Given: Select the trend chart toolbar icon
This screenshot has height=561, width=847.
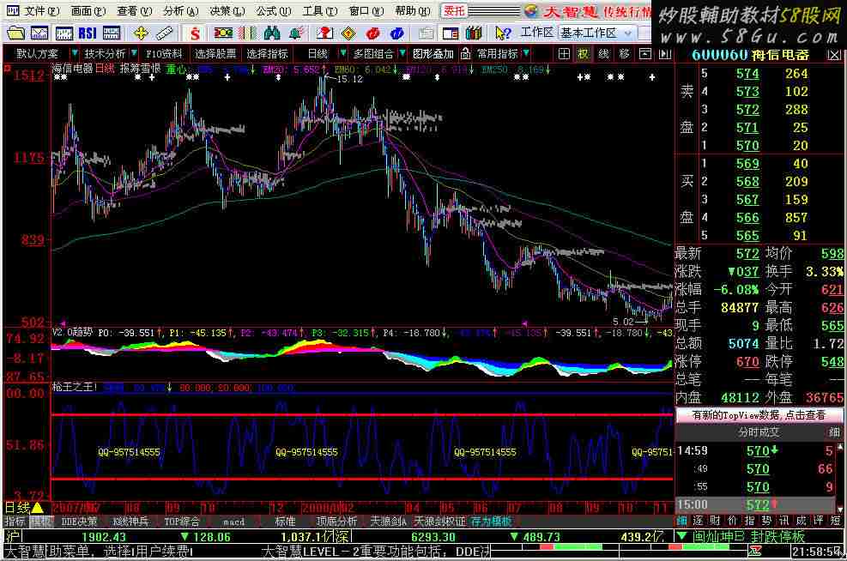Looking at the screenshot, I should (39, 33).
